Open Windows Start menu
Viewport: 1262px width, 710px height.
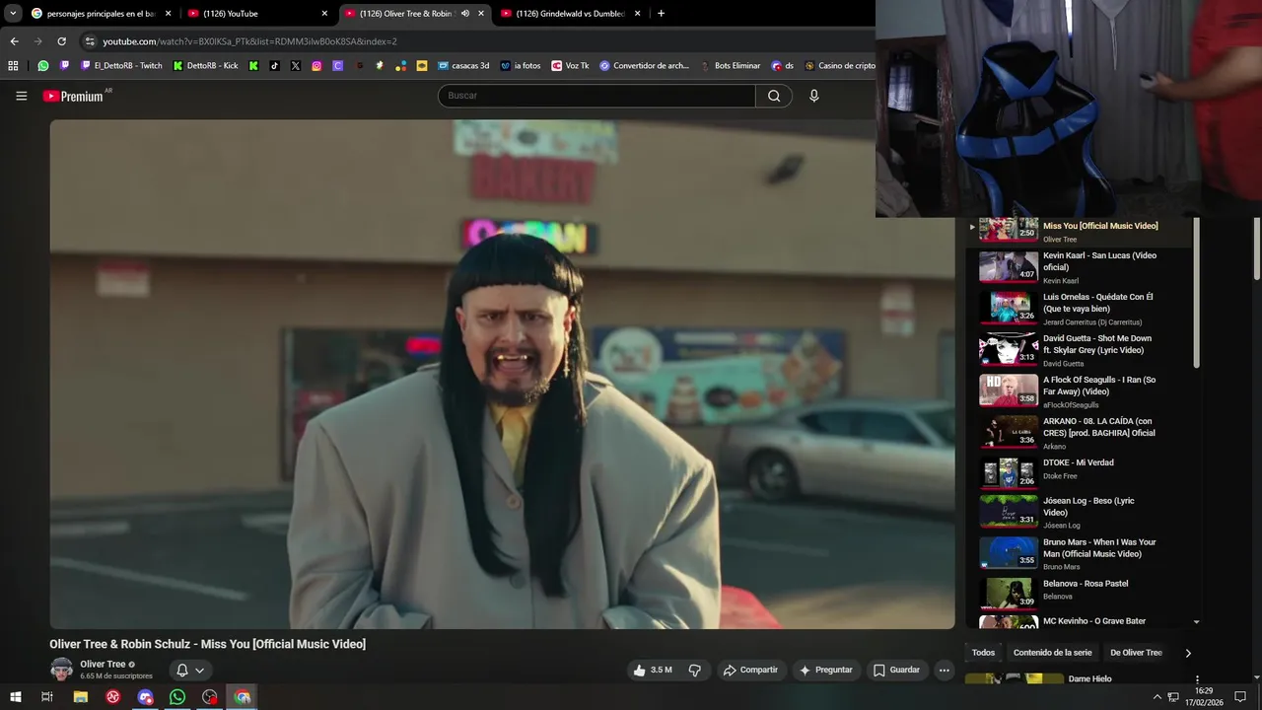[14, 697]
